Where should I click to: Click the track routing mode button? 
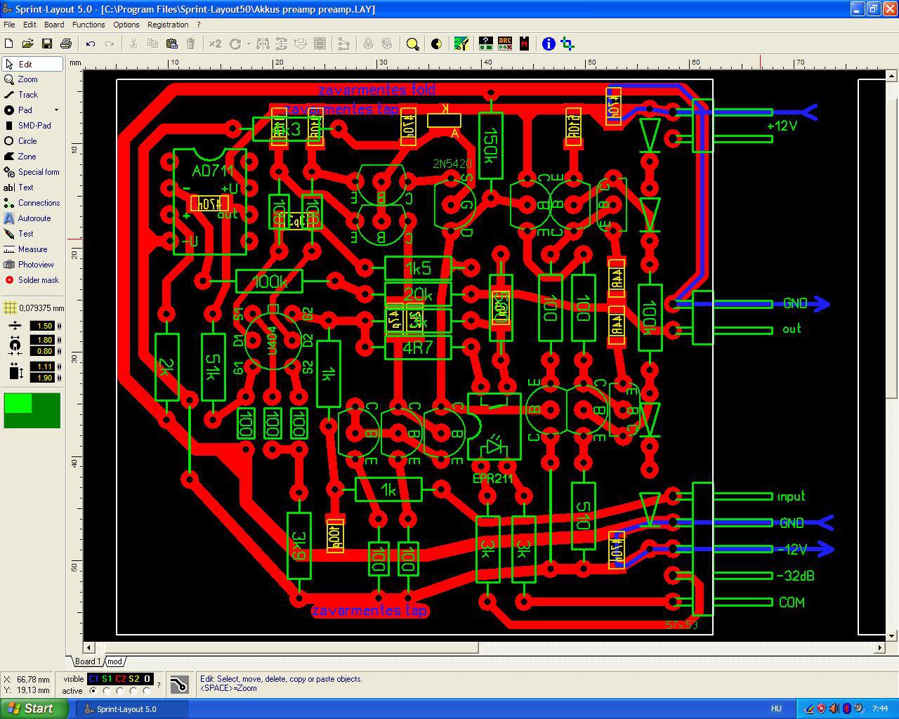tap(179, 684)
